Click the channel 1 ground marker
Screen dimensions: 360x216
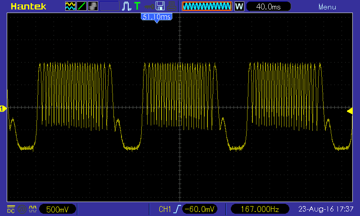click(x=3, y=108)
